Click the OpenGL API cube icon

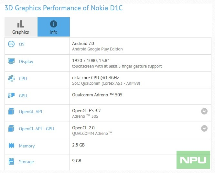[11, 111]
